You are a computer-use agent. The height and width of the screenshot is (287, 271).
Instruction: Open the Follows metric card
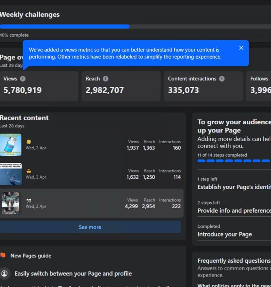pyautogui.click(x=259, y=86)
